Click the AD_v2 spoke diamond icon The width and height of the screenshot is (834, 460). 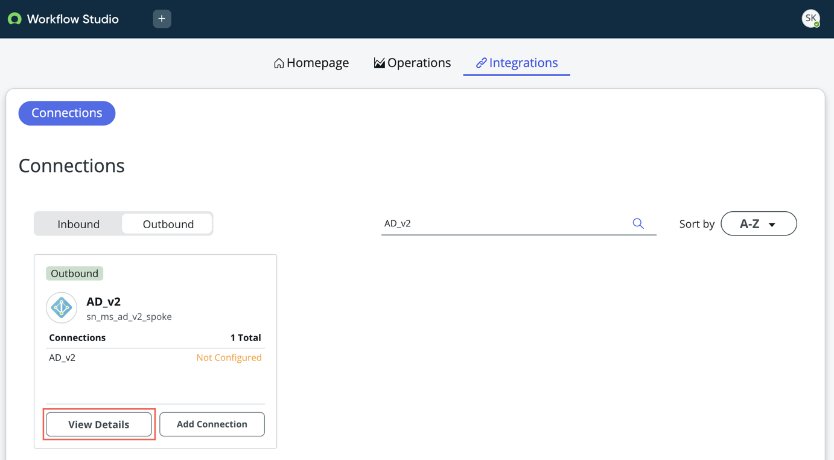pos(62,308)
